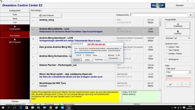Open the Filter nach dropdown
Screen dimensions: 195x110
tap(189, 72)
